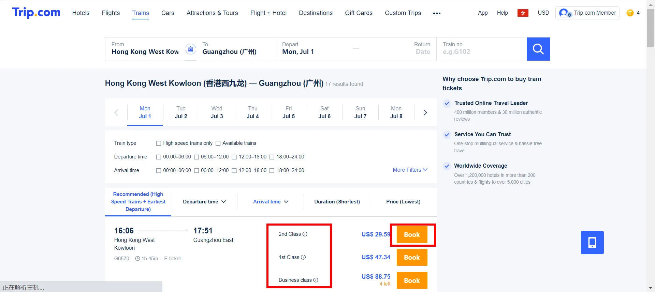The height and width of the screenshot is (292, 655).
Task: Open the Destinations tab
Action: tap(316, 13)
